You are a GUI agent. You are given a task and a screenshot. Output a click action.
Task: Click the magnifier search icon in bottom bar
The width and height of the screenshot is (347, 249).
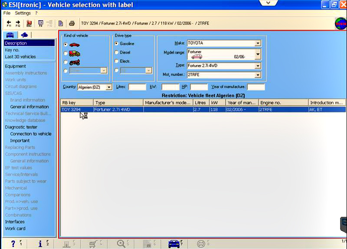(x=121, y=244)
